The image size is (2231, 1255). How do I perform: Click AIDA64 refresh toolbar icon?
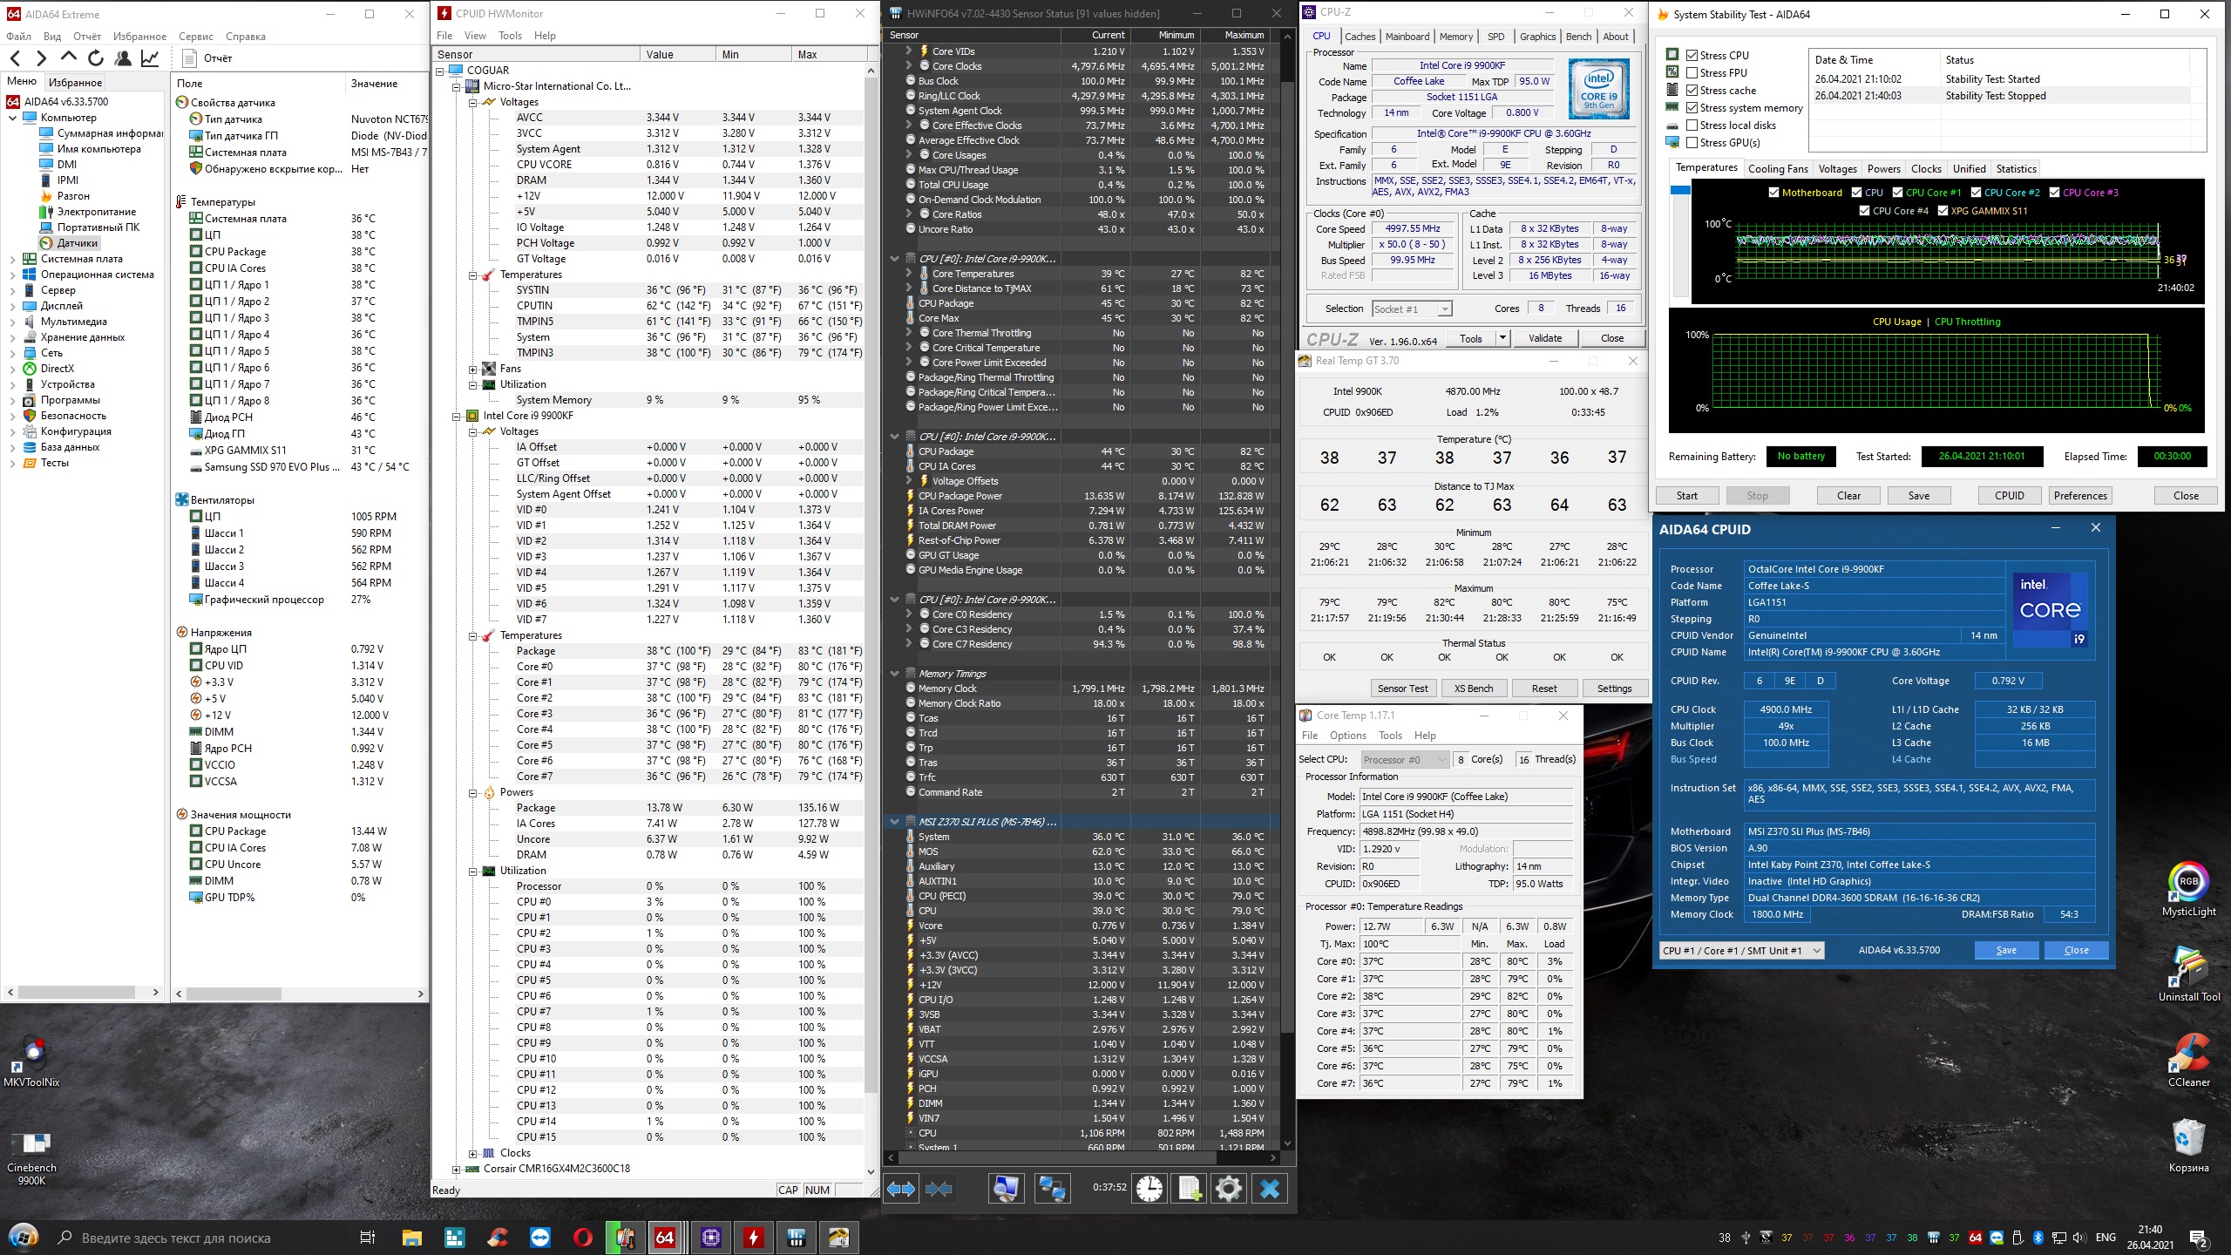96,58
